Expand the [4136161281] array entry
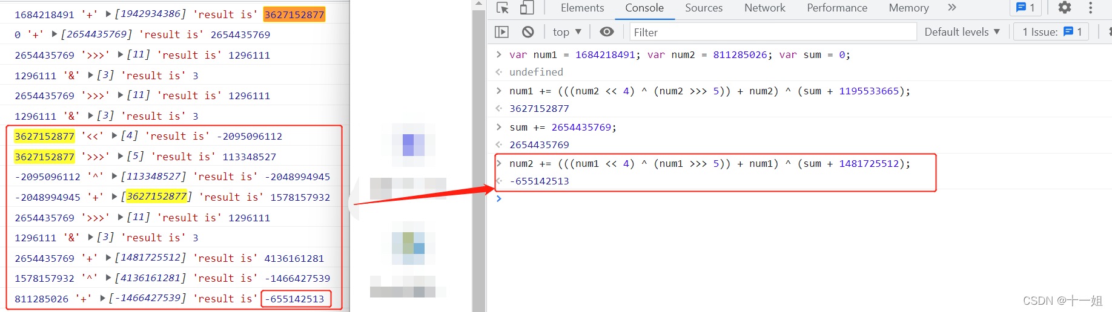The image size is (1112, 312). tap(108, 278)
